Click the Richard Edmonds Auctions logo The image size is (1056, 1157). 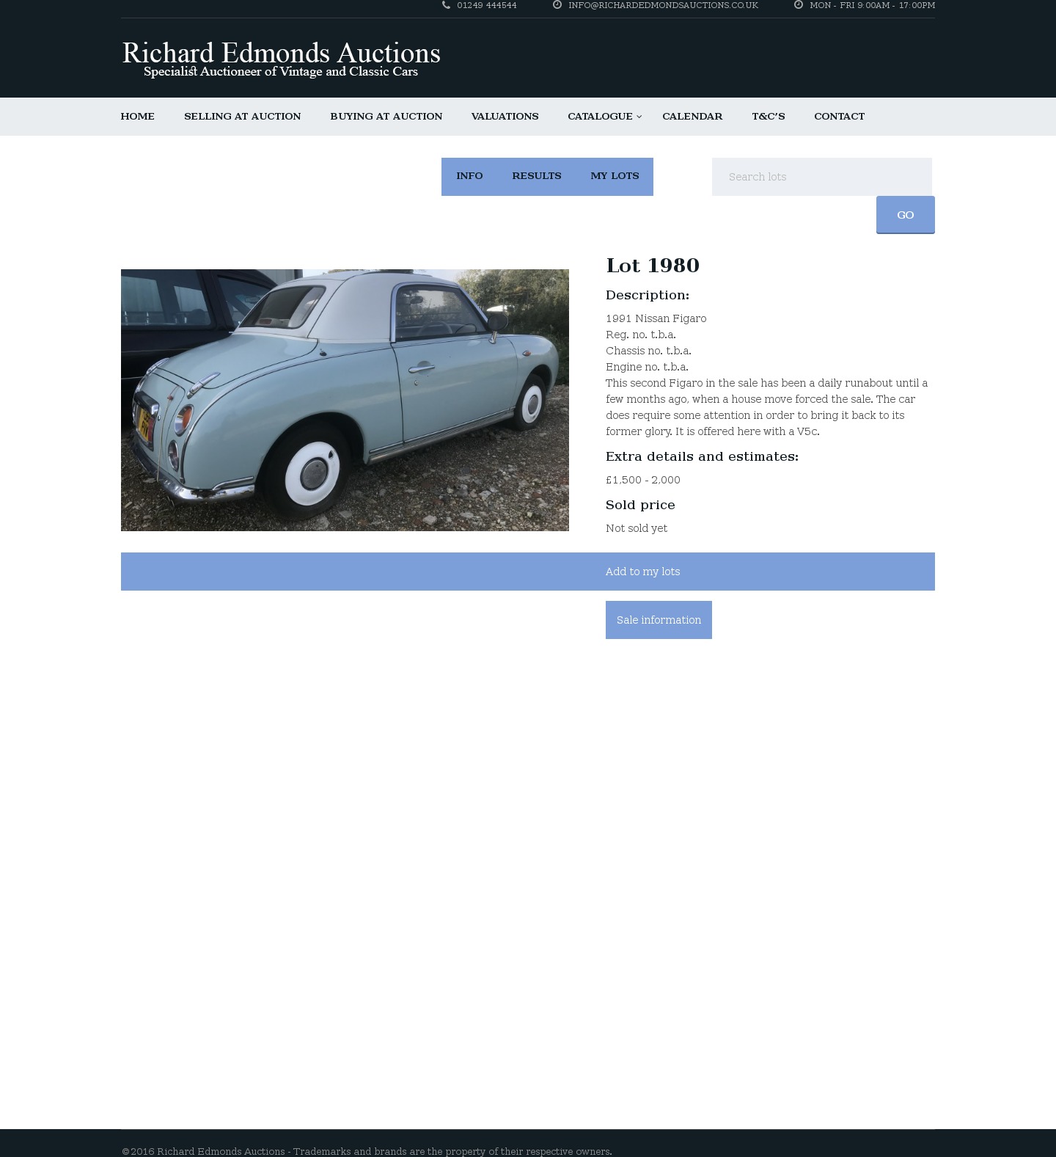[x=281, y=59]
